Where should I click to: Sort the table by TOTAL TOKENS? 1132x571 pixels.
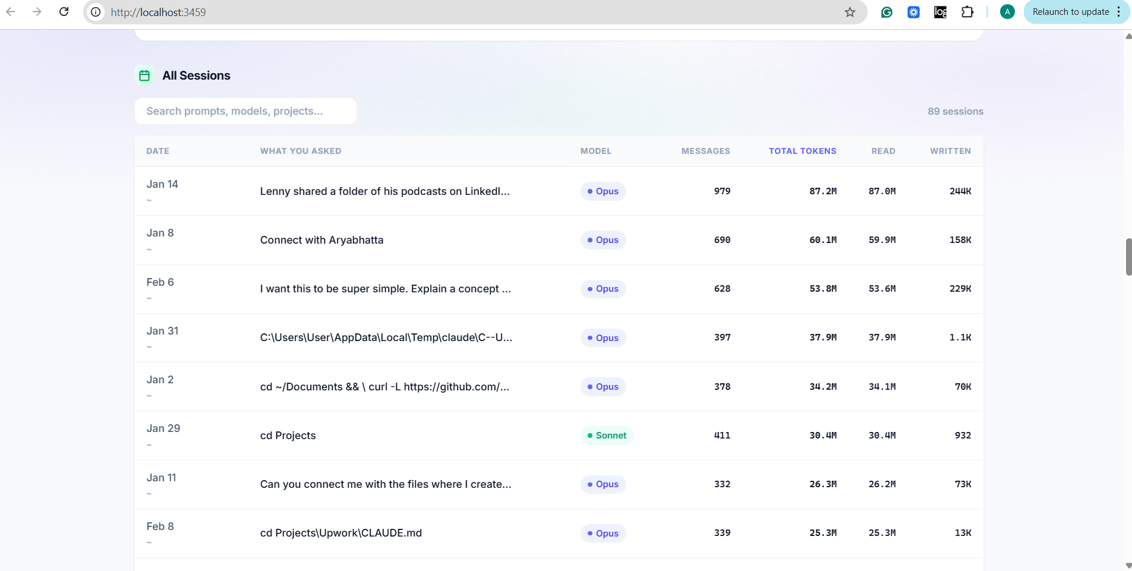pyautogui.click(x=802, y=151)
